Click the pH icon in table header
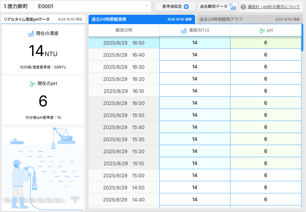The height and width of the screenshot is (212, 306). point(262,30)
